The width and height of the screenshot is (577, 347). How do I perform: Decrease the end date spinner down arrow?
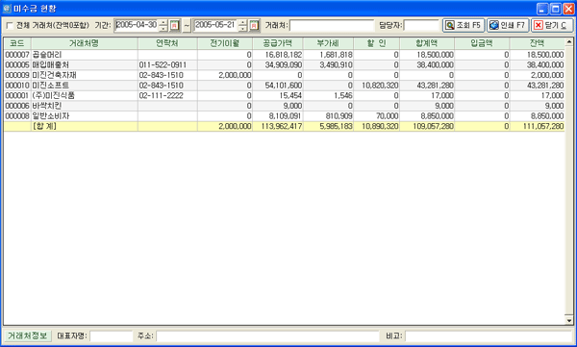click(242, 28)
